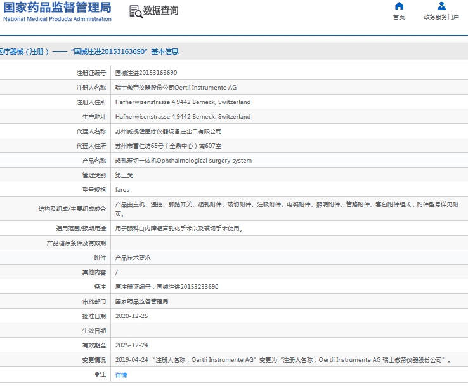Screen dimensions: 468x386
Task: Open the 详情 details link
Action: [121, 375]
